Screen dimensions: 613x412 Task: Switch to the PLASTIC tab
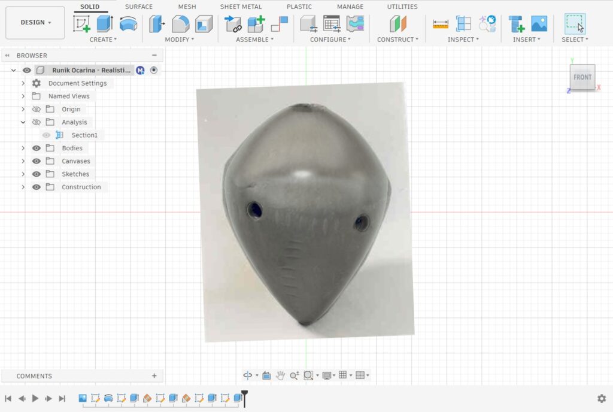click(x=299, y=7)
